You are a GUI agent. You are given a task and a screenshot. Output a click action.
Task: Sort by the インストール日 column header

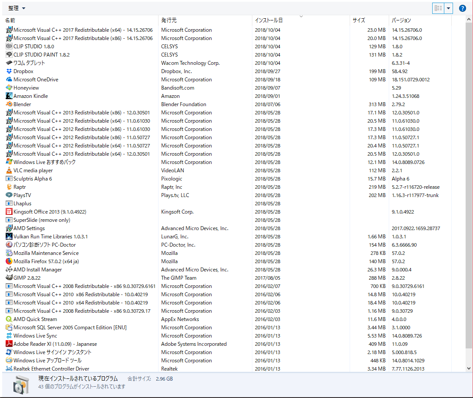click(301, 20)
